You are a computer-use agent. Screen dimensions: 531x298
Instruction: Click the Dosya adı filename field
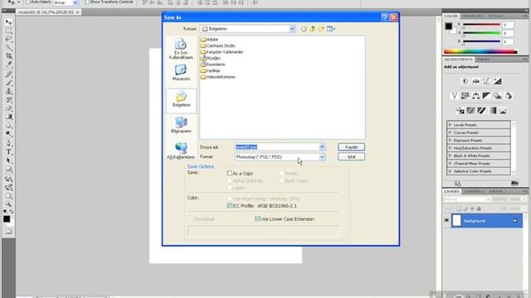pyautogui.click(x=277, y=147)
